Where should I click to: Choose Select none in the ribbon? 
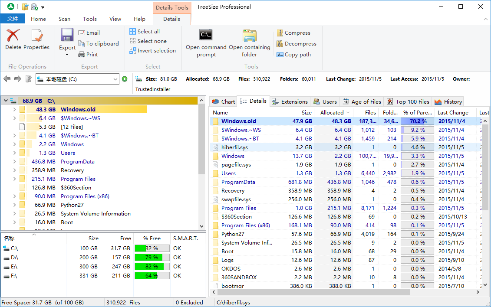tap(148, 41)
